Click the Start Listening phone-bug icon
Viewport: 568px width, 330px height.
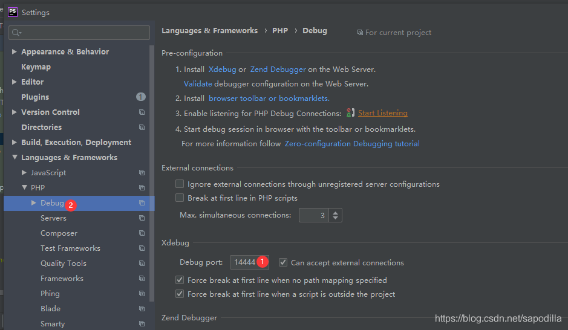(350, 113)
